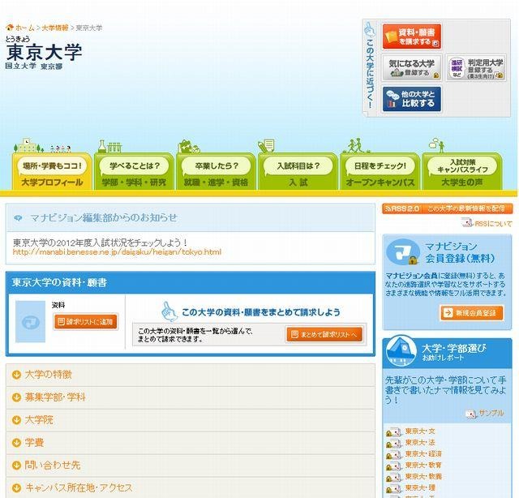
Task: Click the 東京大学 page title
Action: pos(44,52)
